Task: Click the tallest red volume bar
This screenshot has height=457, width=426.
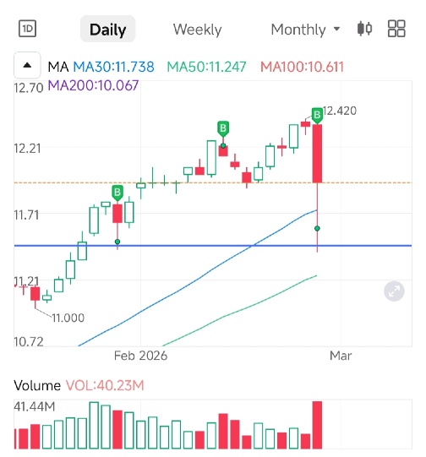Action: tap(317, 425)
